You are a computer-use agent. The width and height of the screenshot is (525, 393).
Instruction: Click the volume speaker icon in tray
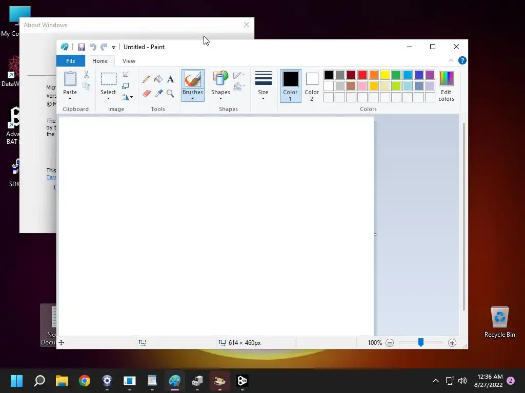click(462, 381)
